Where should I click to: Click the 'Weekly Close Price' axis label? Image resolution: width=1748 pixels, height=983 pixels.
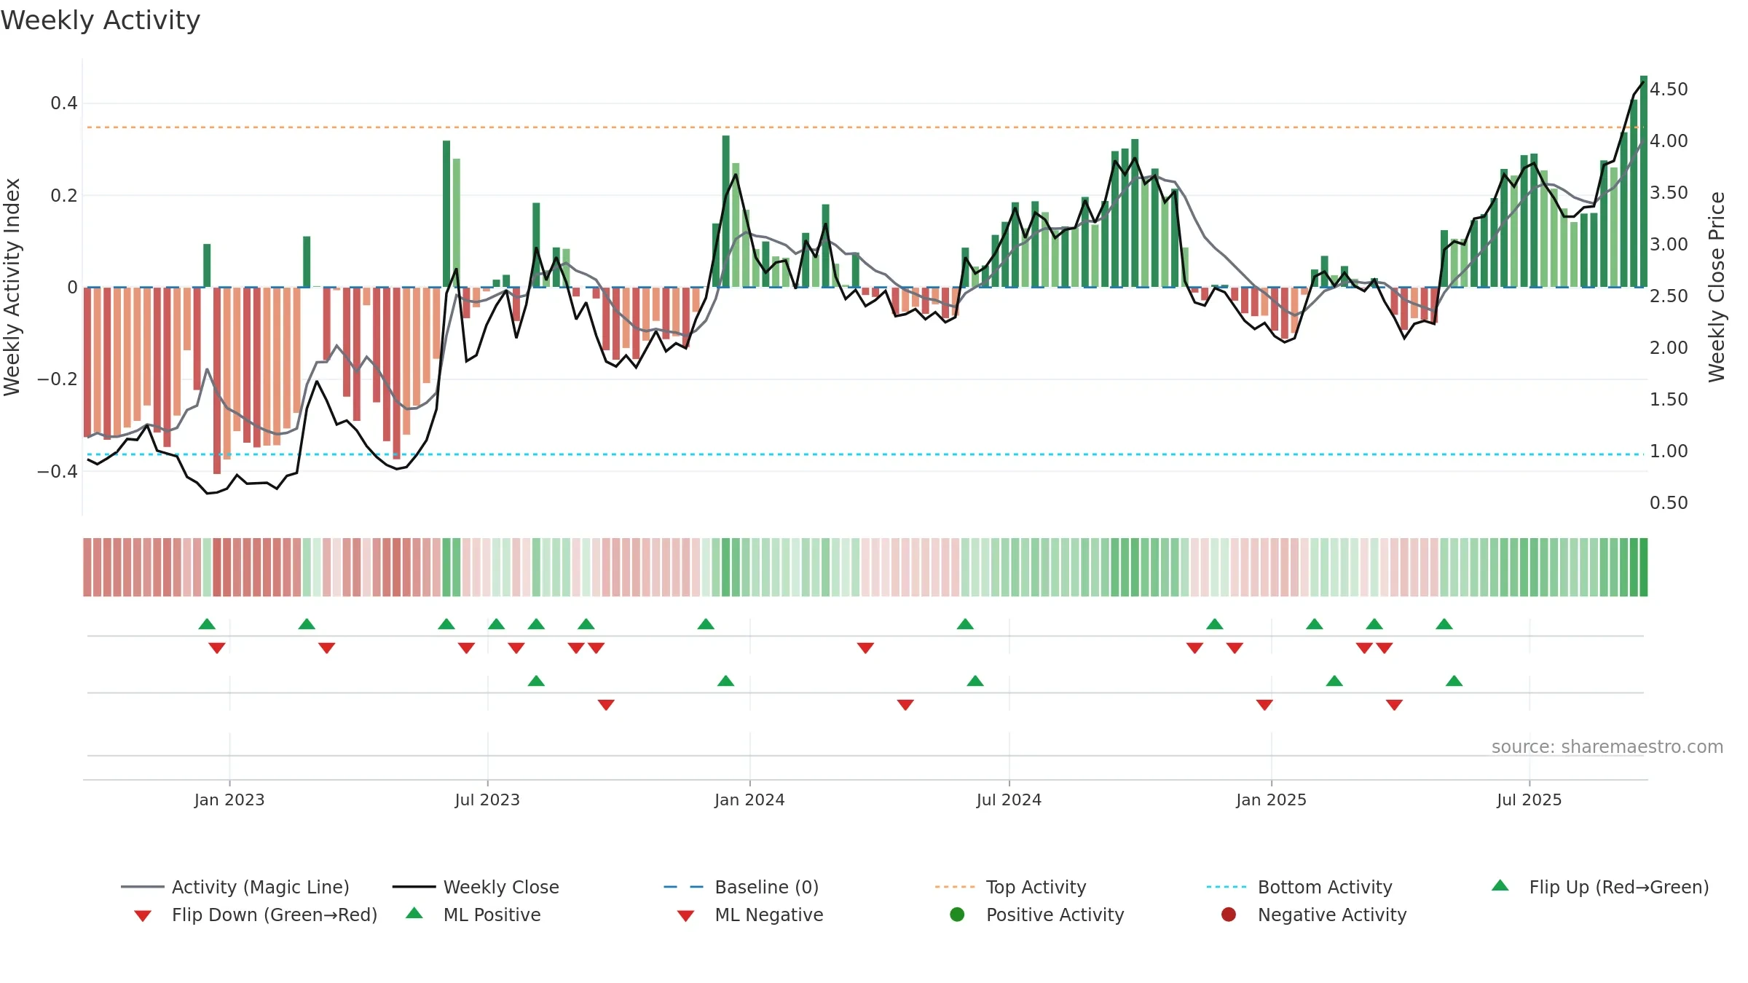(1717, 287)
